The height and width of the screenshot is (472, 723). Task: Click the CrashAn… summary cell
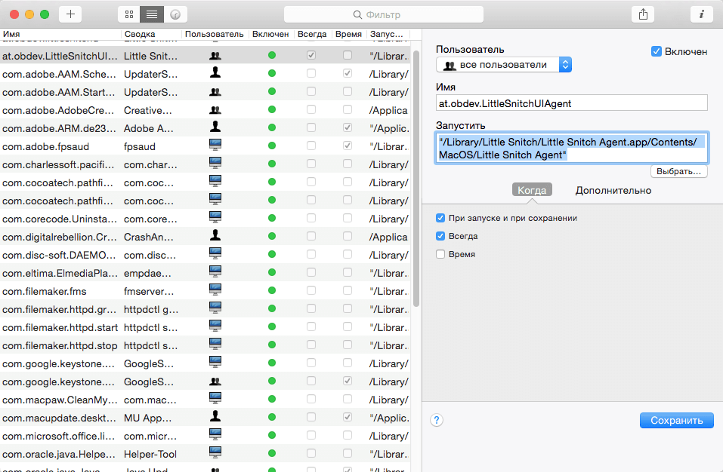[x=149, y=237]
